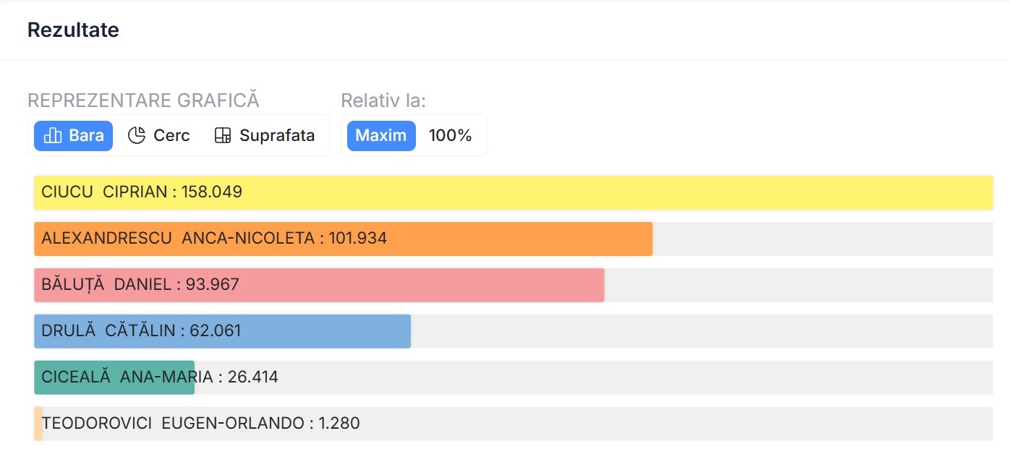Select the Bara representation button

tap(73, 135)
